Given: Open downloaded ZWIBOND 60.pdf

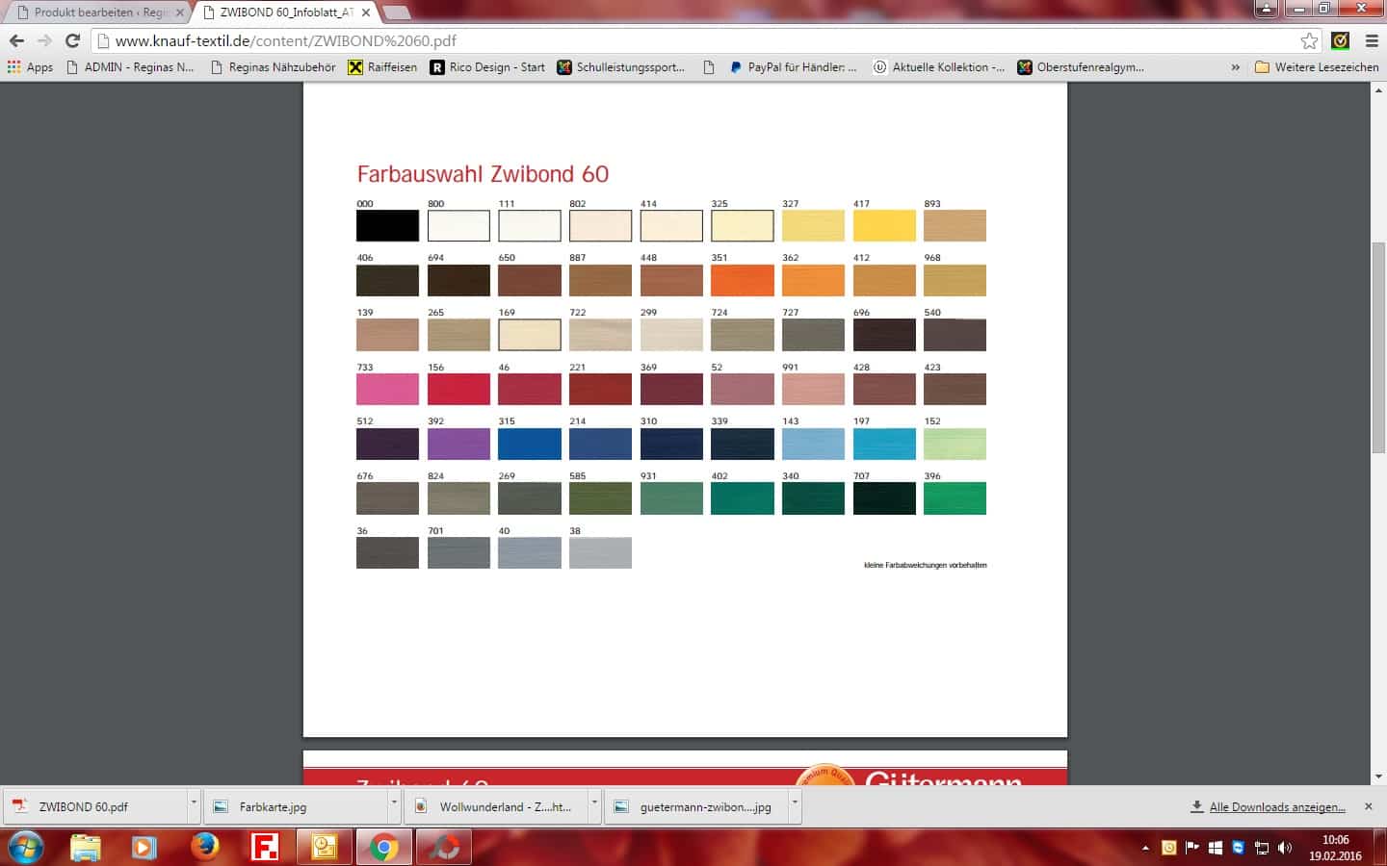Looking at the screenshot, I should click(96, 806).
